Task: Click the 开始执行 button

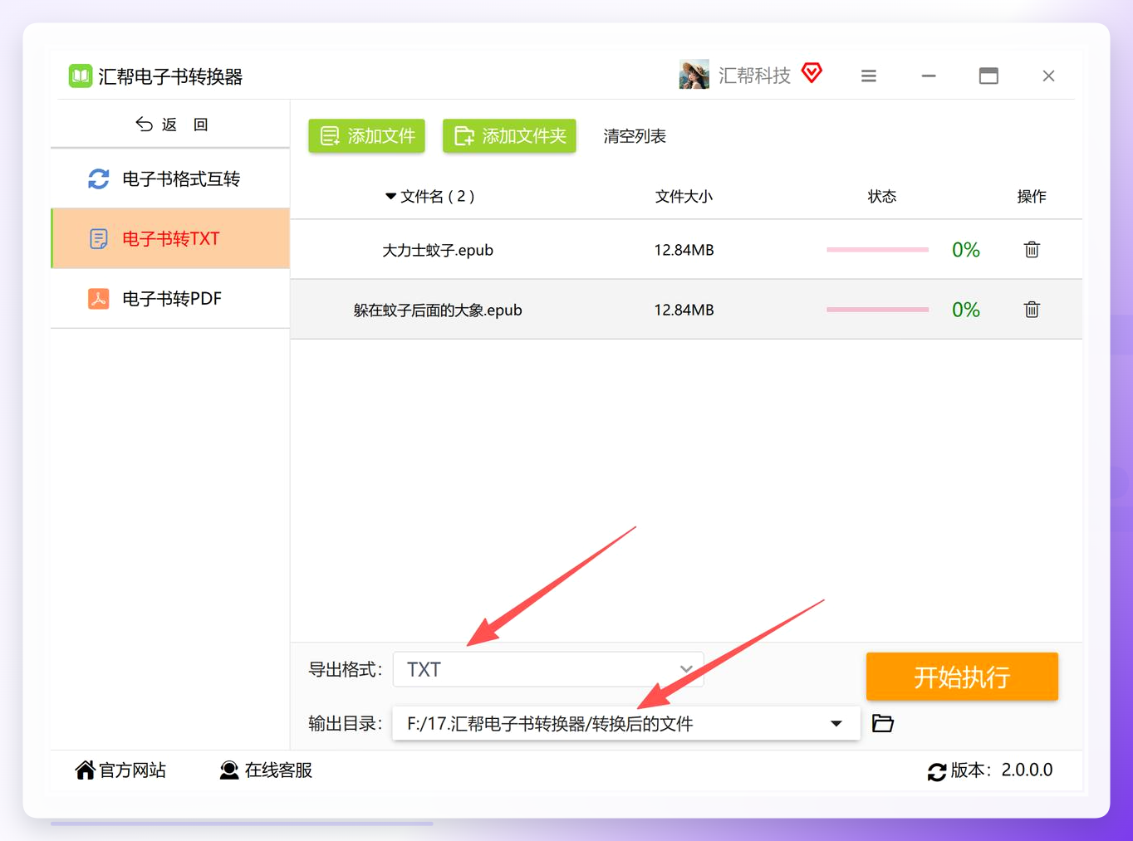Action: [962, 677]
